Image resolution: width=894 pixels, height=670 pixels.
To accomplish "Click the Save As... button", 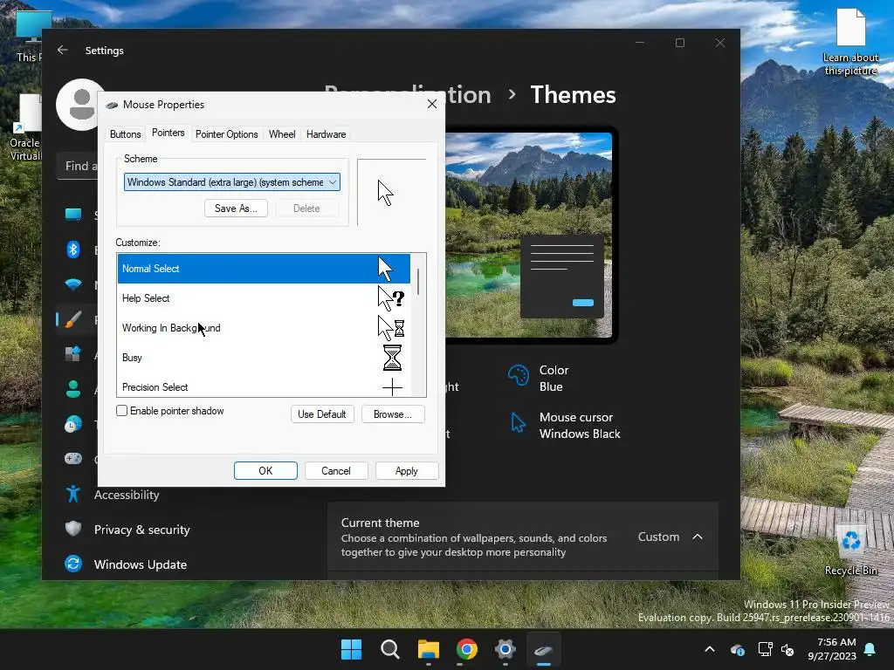I will [236, 208].
